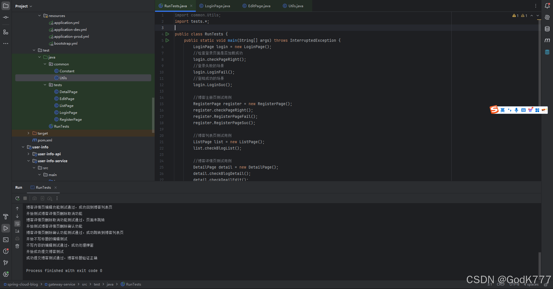Image resolution: width=553 pixels, height=289 pixels.
Task: Switch to LoginPage.java tab
Action: coord(215,6)
